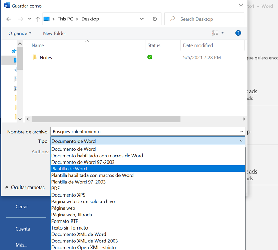Image resolution: width=278 pixels, height=250 pixels.
Task: Select plain Página web type
Action: 148,208
